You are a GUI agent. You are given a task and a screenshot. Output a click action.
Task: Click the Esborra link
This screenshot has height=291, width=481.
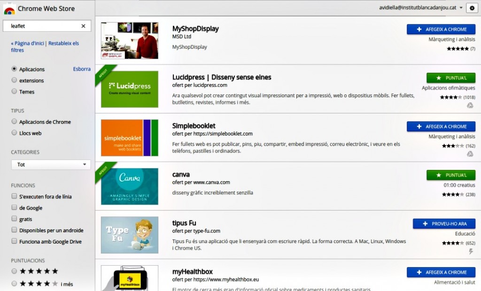[82, 69]
